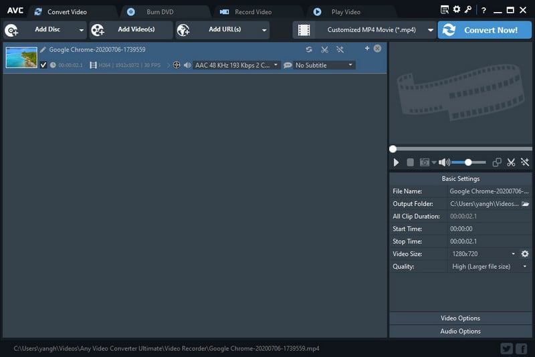535x357 pixels.
Task: Click the pop-out preview window icon
Action: click(x=497, y=162)
